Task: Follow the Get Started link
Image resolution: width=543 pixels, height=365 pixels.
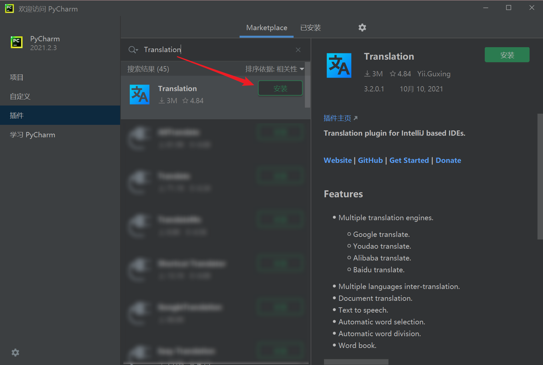Action: click(409, 161)
